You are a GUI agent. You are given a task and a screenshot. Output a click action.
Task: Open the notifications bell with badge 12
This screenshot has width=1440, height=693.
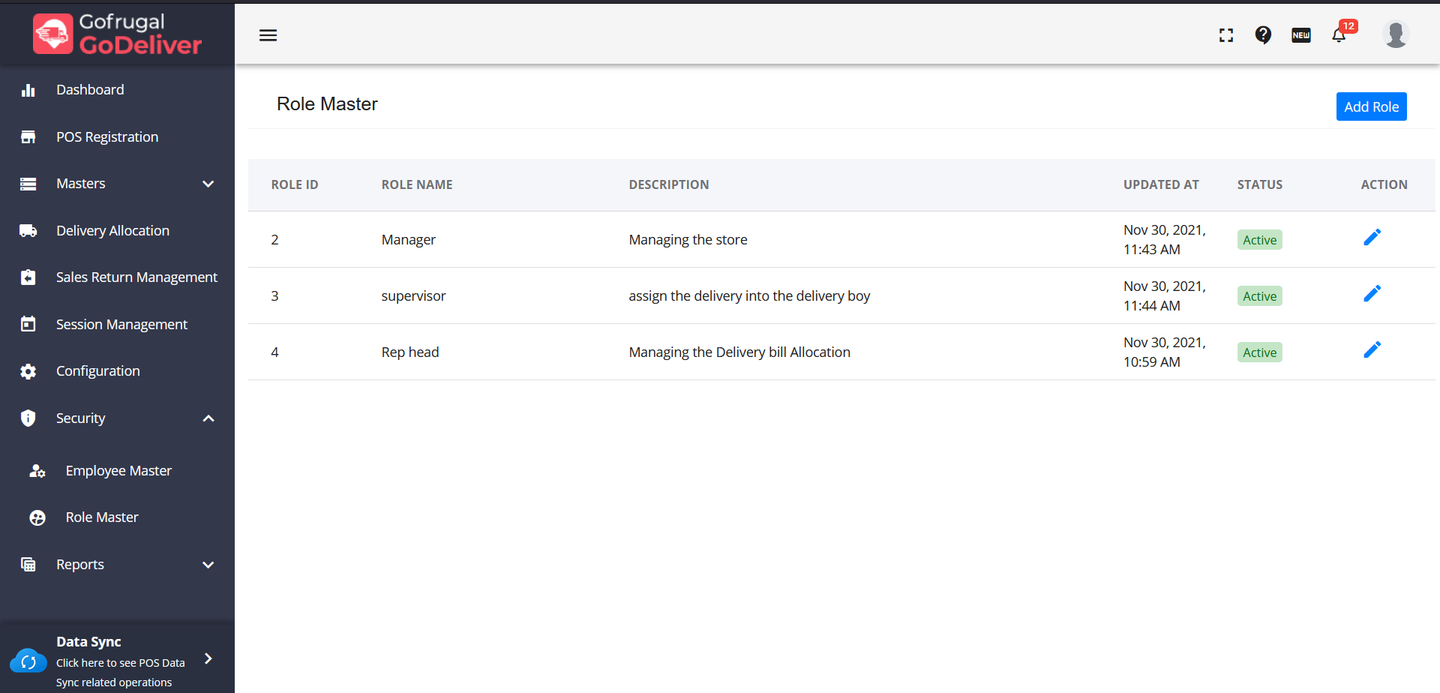(1339, 35)
